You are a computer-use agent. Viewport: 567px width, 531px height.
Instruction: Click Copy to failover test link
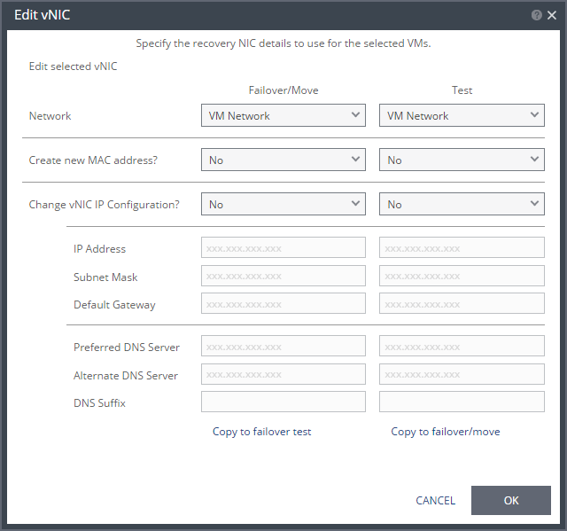262,432
